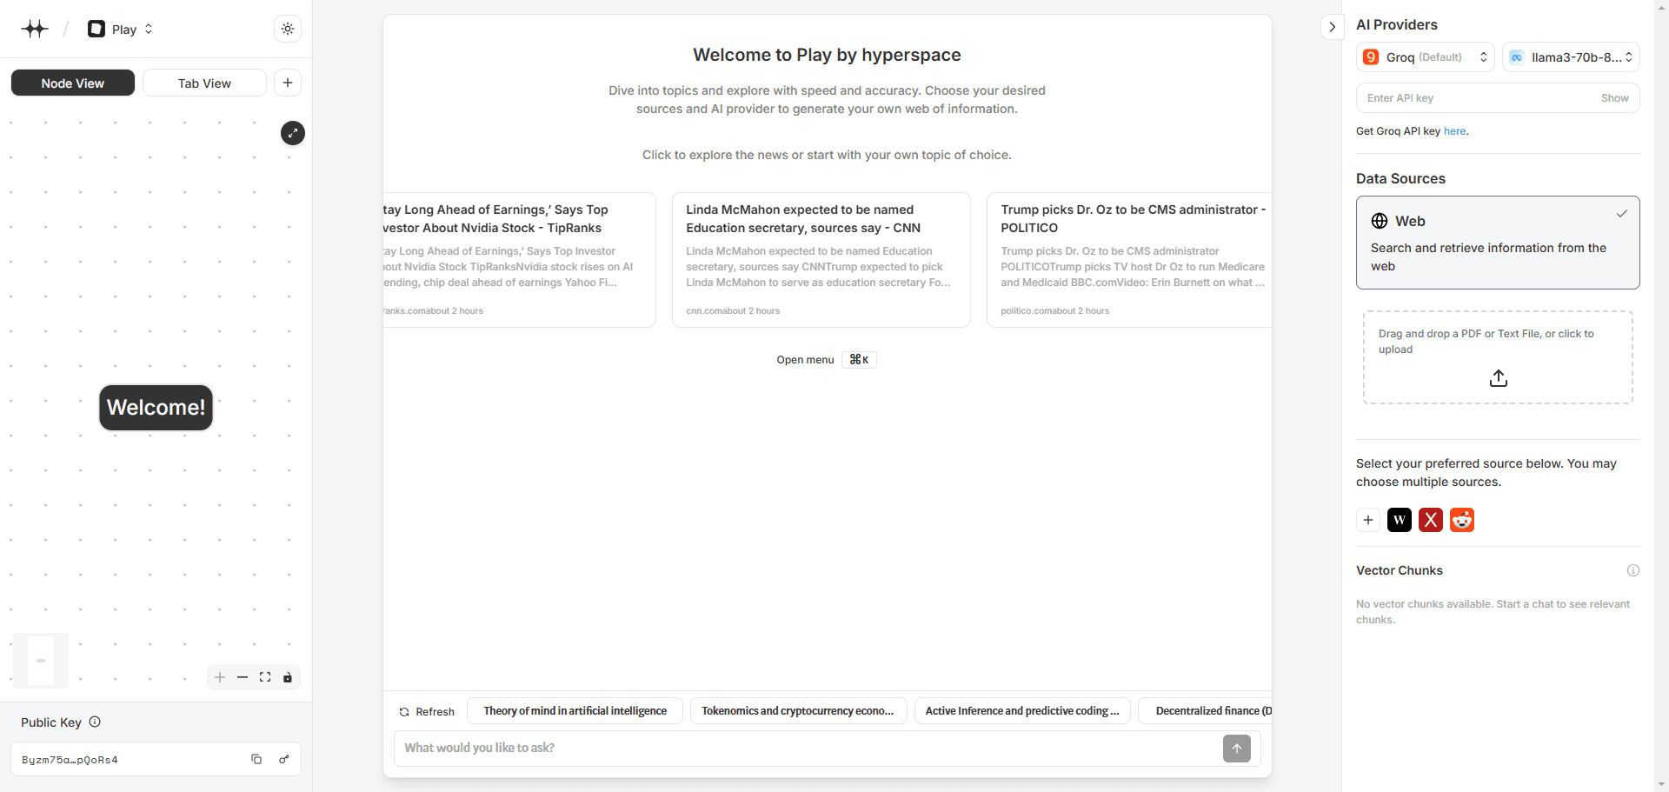Open the Play workspace switcher

(x=120, y=29)
